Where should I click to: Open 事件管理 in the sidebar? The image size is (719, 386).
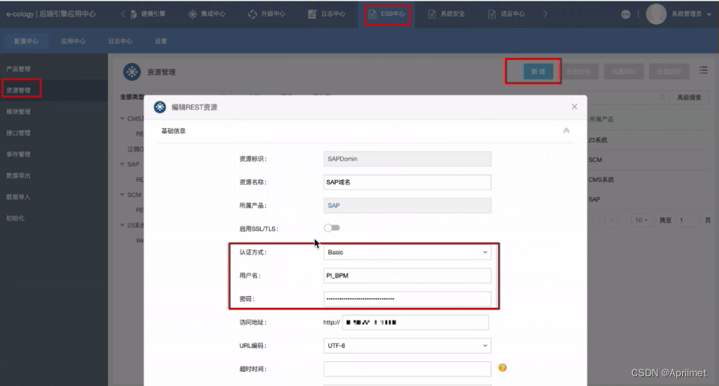point(18,154)
